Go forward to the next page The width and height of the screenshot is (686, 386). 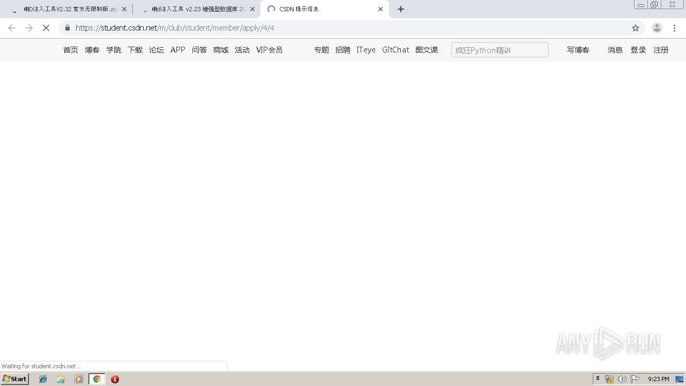(x=29, y=28)
